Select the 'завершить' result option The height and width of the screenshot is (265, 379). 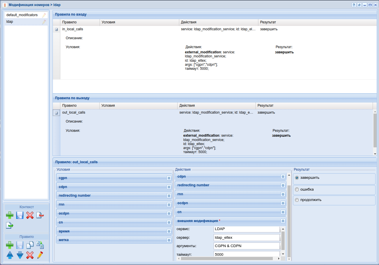pos(297,178)
